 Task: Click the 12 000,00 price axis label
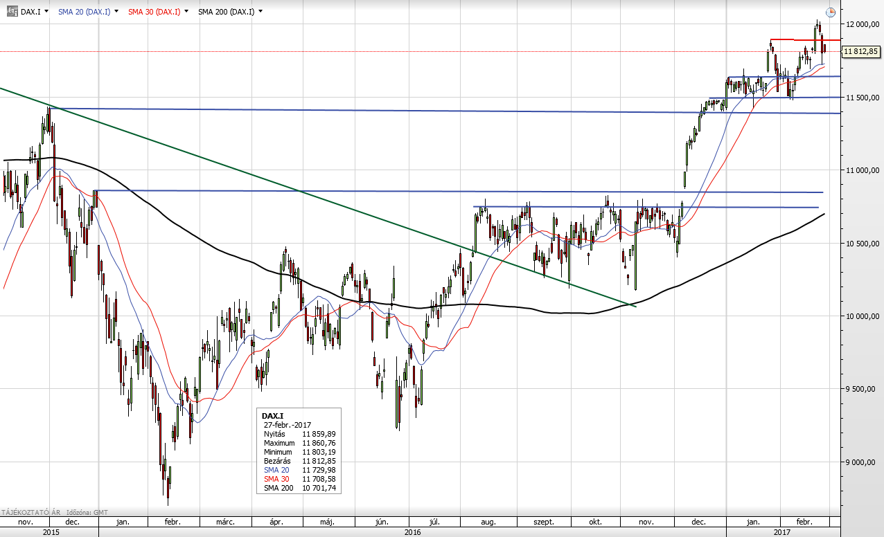coord(863,24)
